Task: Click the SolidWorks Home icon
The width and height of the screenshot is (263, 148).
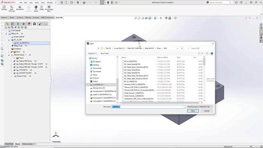Action: [x=62, y=2]
